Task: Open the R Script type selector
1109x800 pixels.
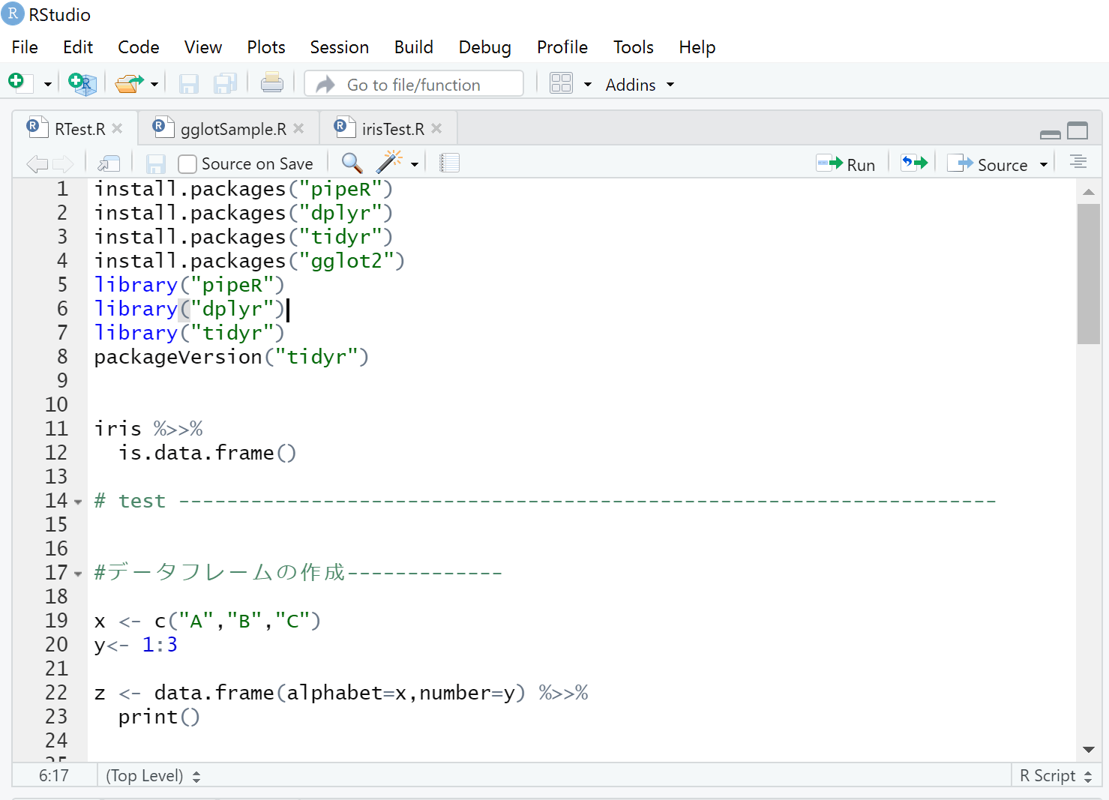Action: pyautogui.click(x=1054, y=775)
